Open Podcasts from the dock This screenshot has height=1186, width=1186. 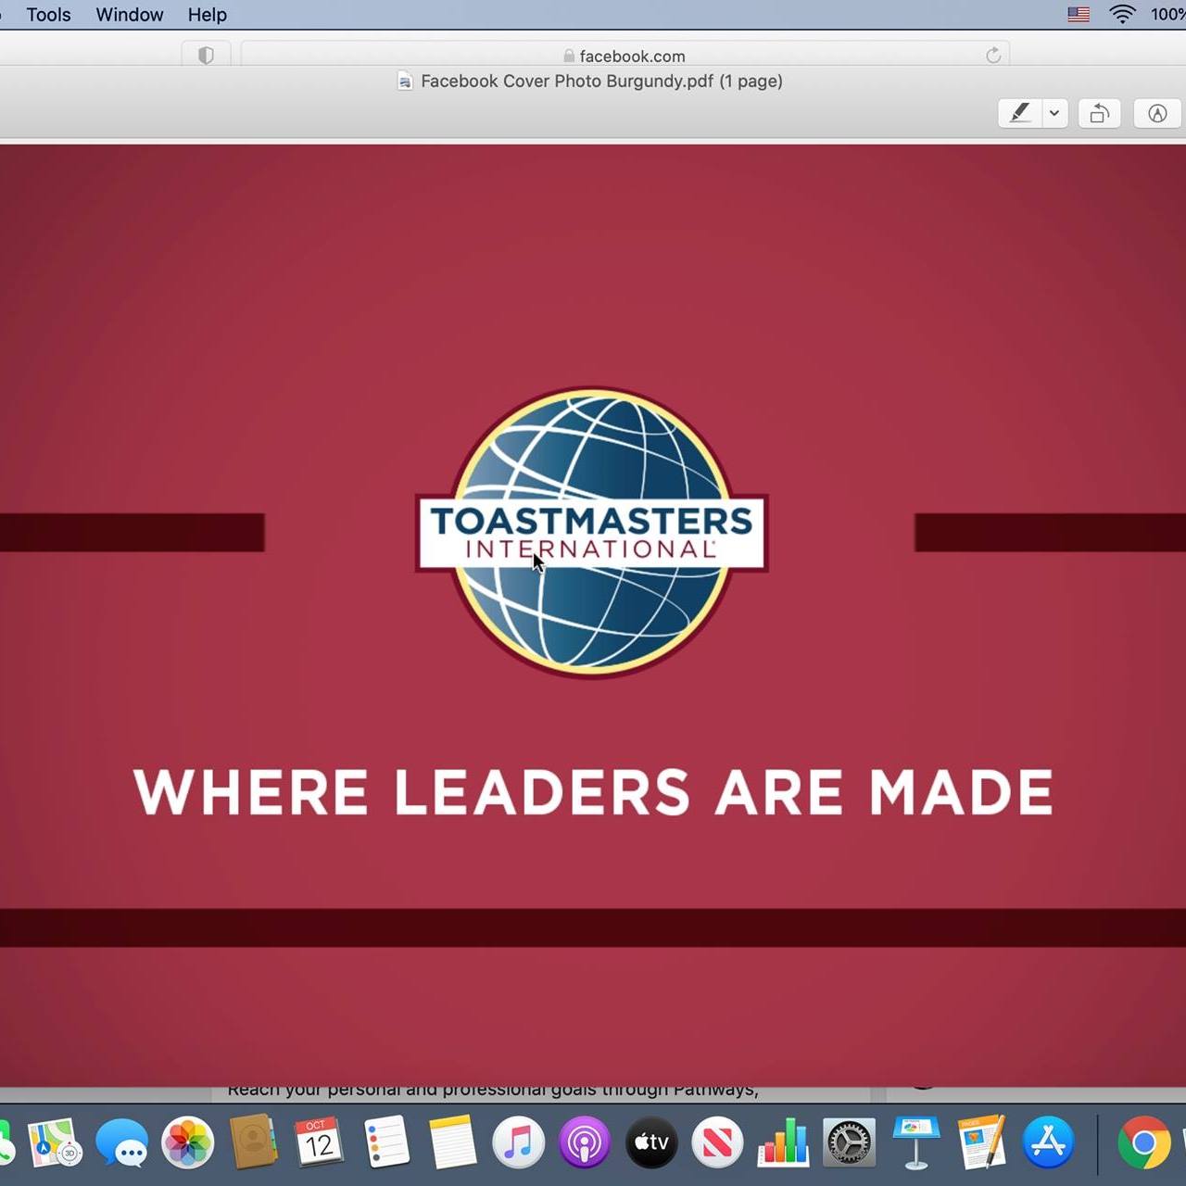point(585,1142)
